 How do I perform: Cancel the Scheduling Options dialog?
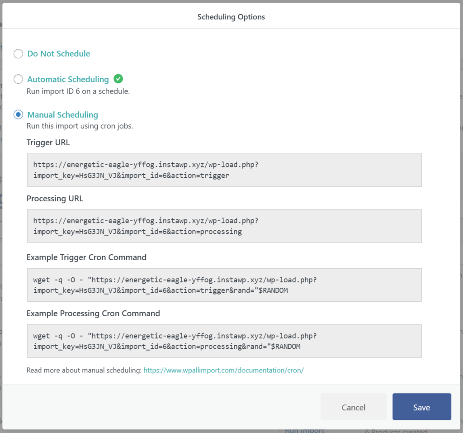click(x=354, y=407)
